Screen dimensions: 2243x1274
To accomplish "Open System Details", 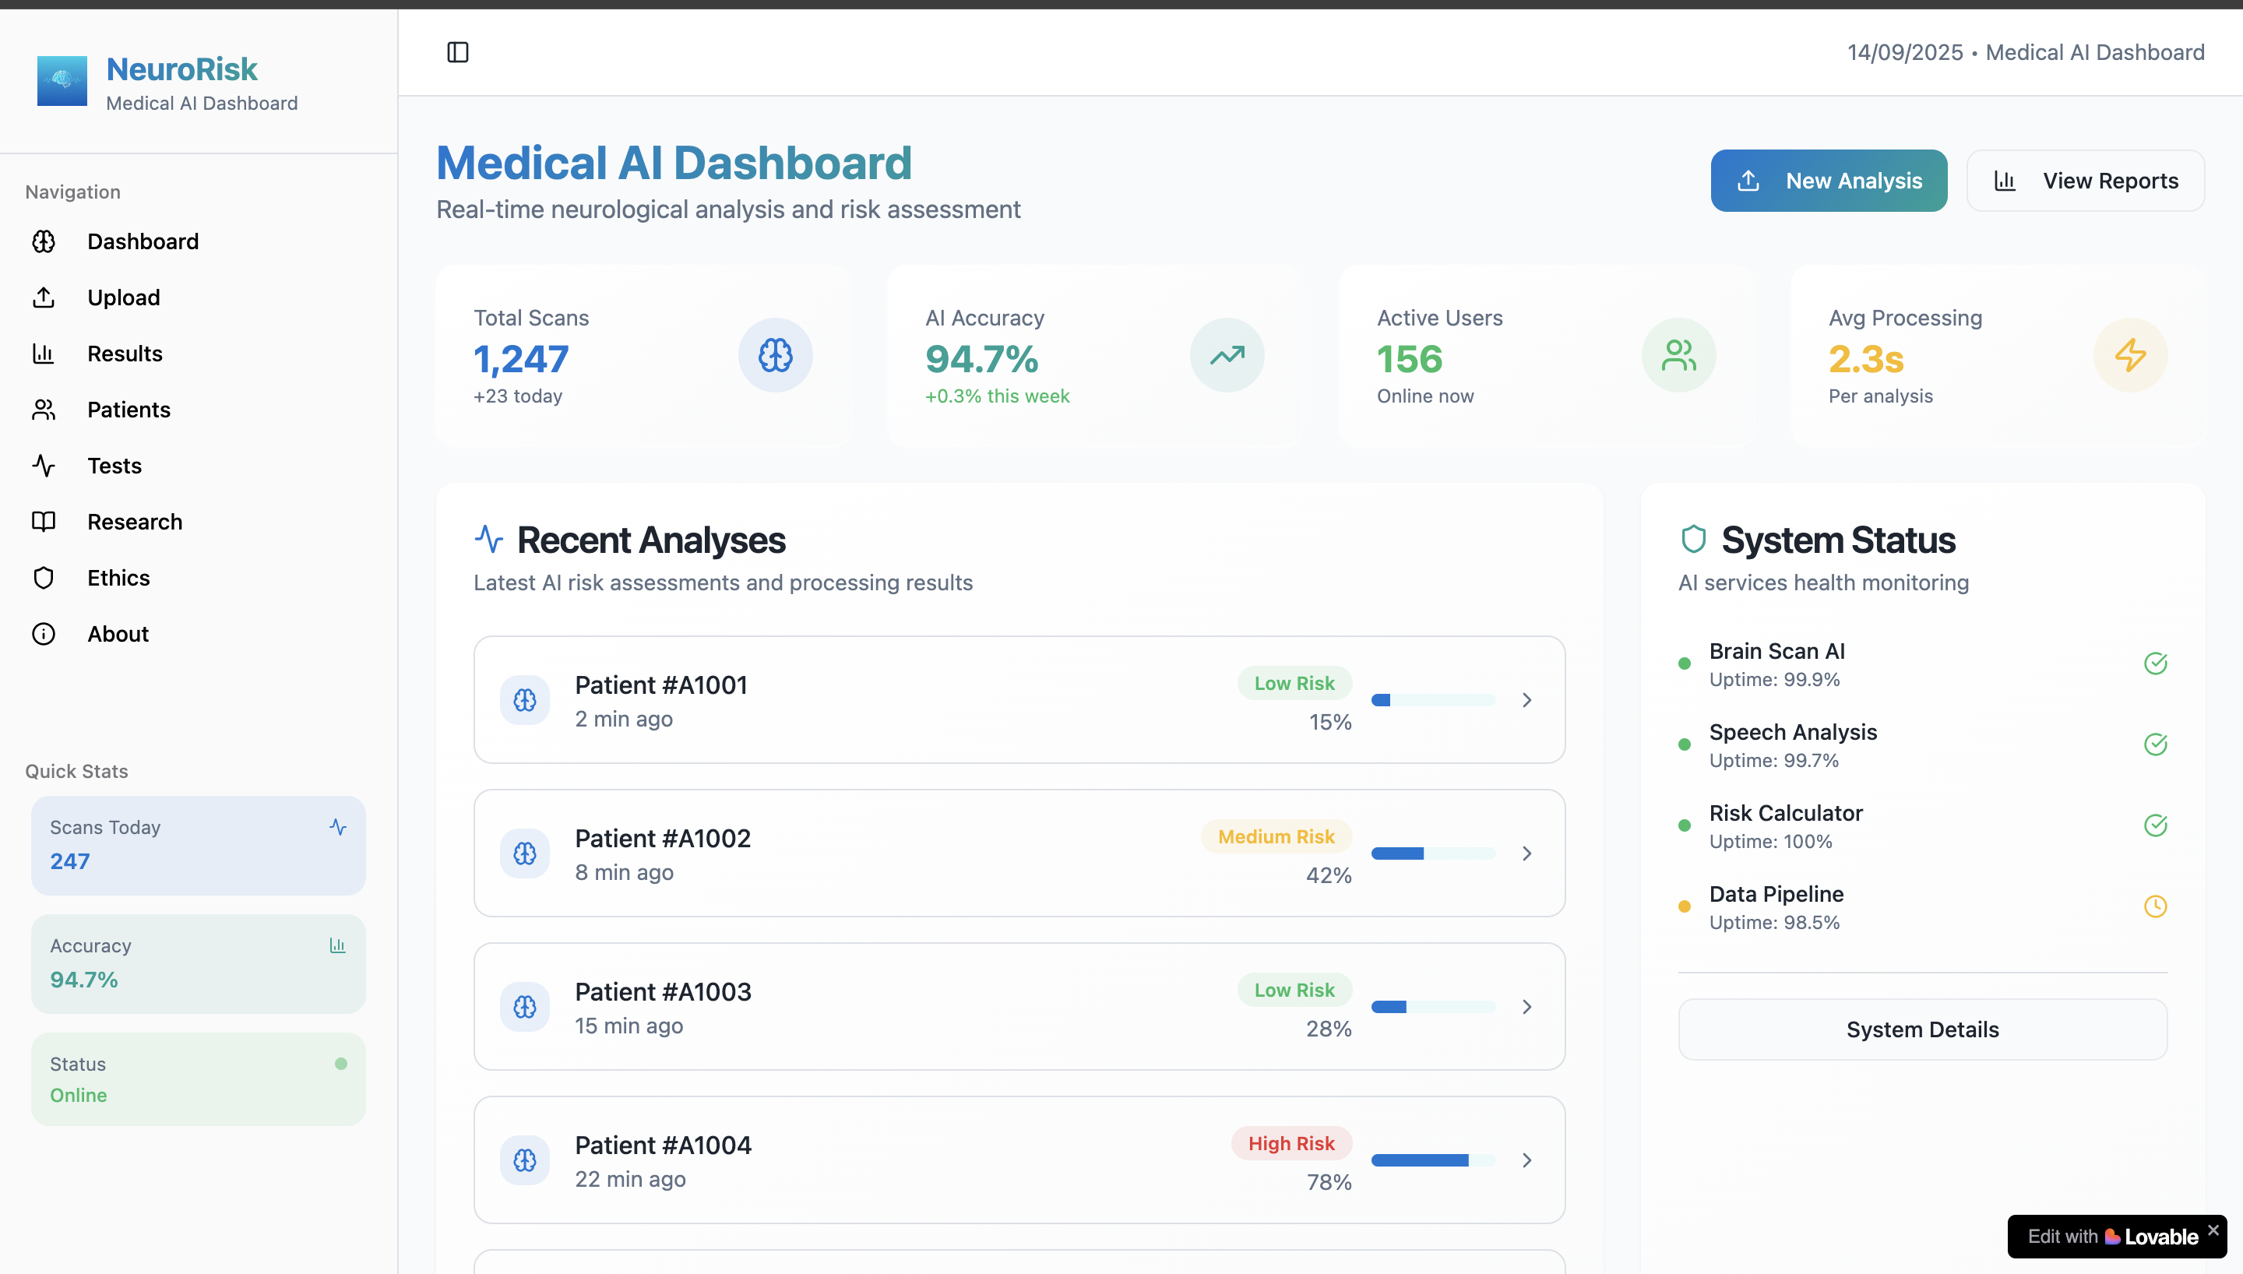I will click(x=1922, y=1029).
